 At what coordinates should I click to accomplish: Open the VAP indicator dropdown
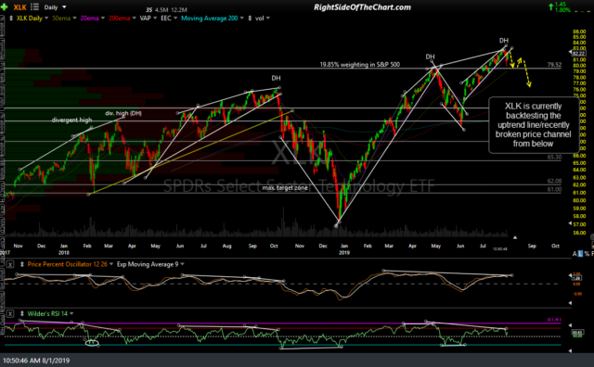[x=155, y=19]
